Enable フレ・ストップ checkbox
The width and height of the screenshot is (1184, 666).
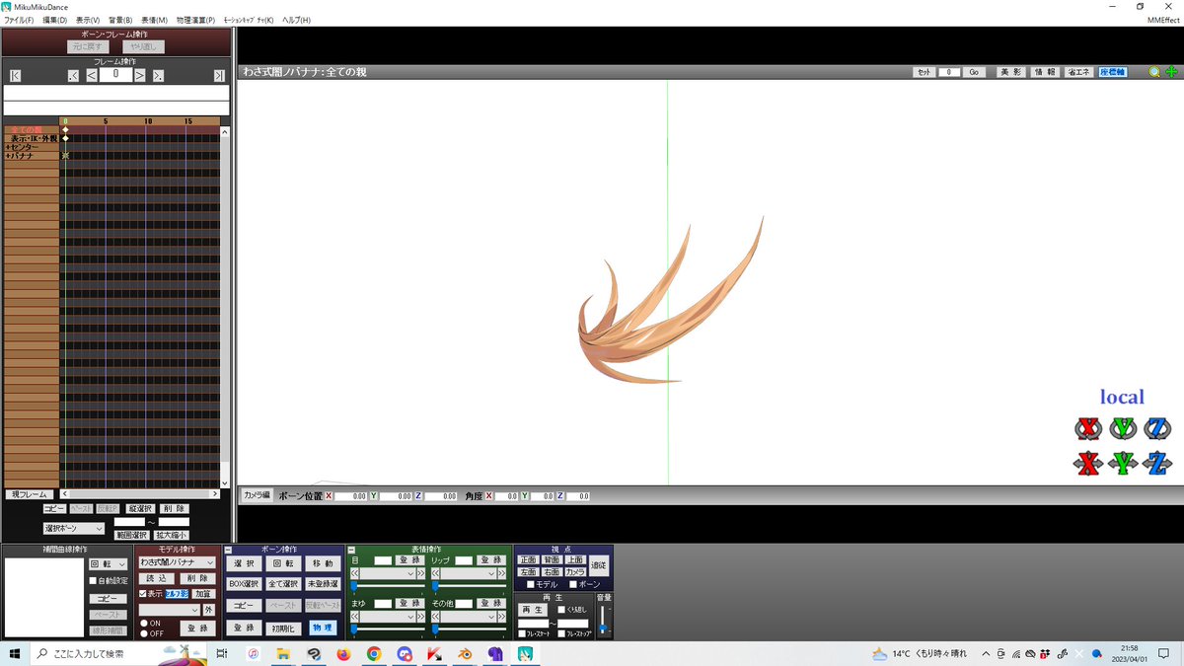(561, 633)
